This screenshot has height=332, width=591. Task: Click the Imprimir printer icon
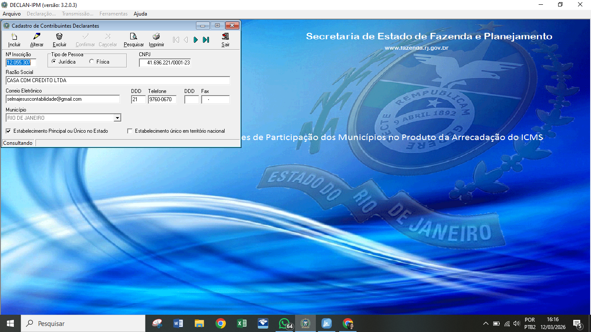tap(157, 40)
